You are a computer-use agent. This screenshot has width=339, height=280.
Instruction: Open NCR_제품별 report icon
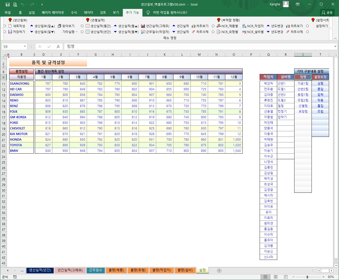click(x=218, y=26)
